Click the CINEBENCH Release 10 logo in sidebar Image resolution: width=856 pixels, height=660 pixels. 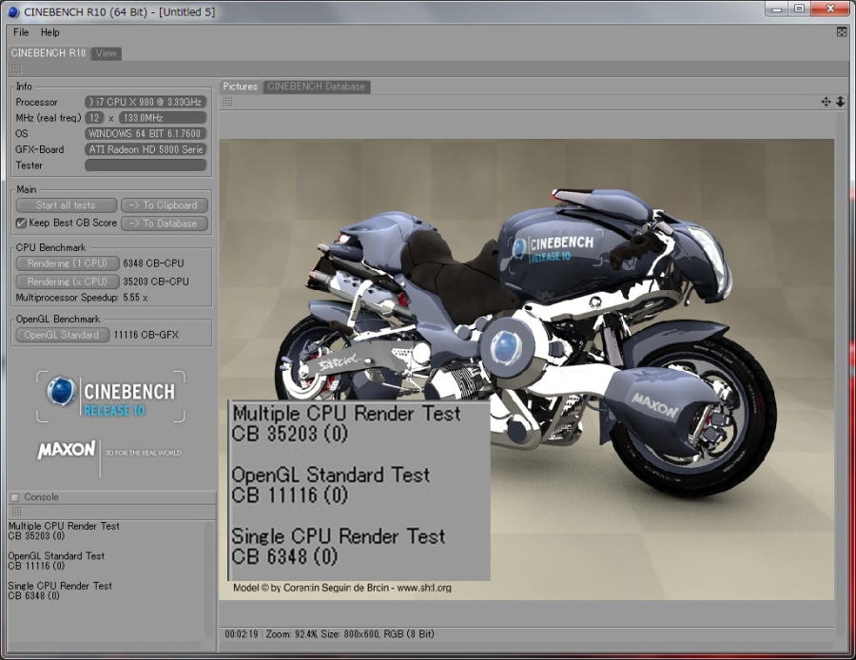point(110,398)
